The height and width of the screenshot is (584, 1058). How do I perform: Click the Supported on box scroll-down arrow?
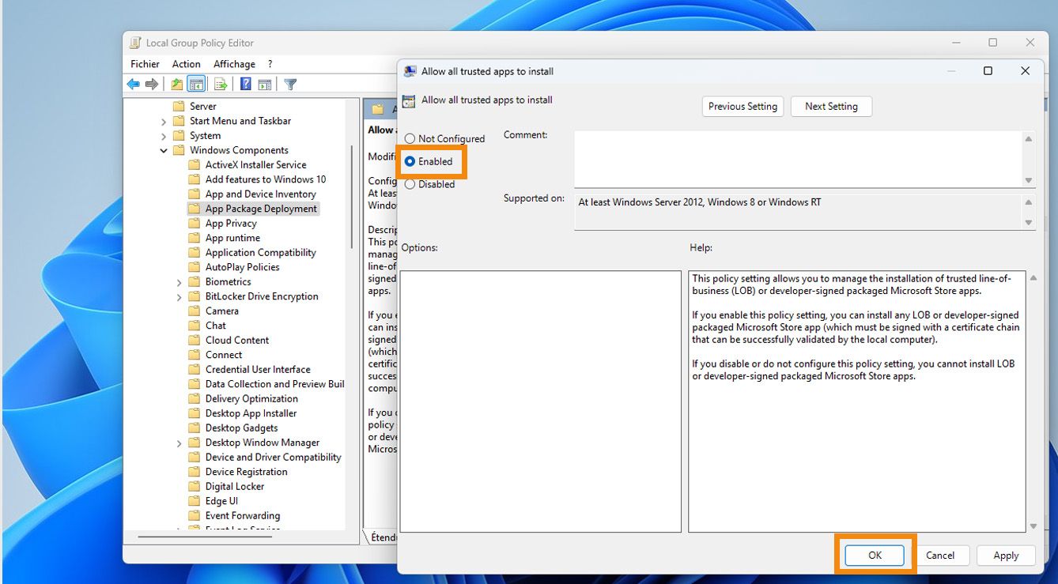click(1029, 223)
